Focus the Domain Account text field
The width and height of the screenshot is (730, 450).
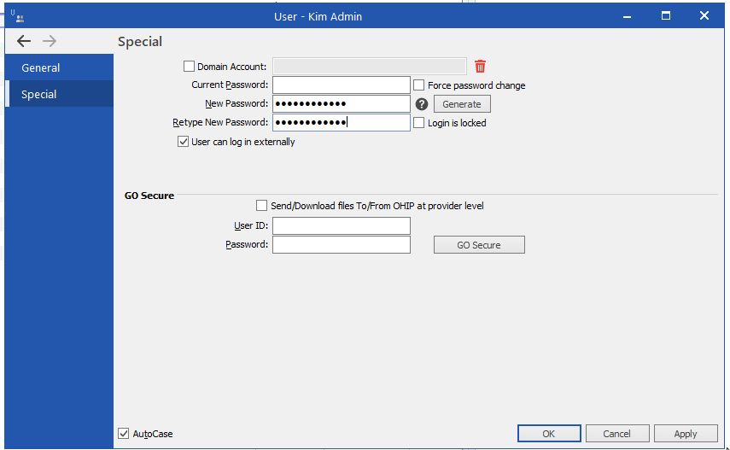pos(369,66)
